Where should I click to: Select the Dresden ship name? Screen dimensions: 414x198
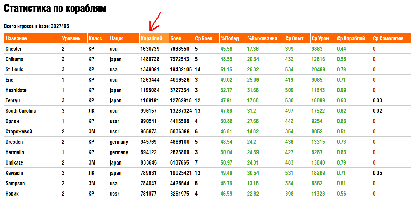point(14,142)
